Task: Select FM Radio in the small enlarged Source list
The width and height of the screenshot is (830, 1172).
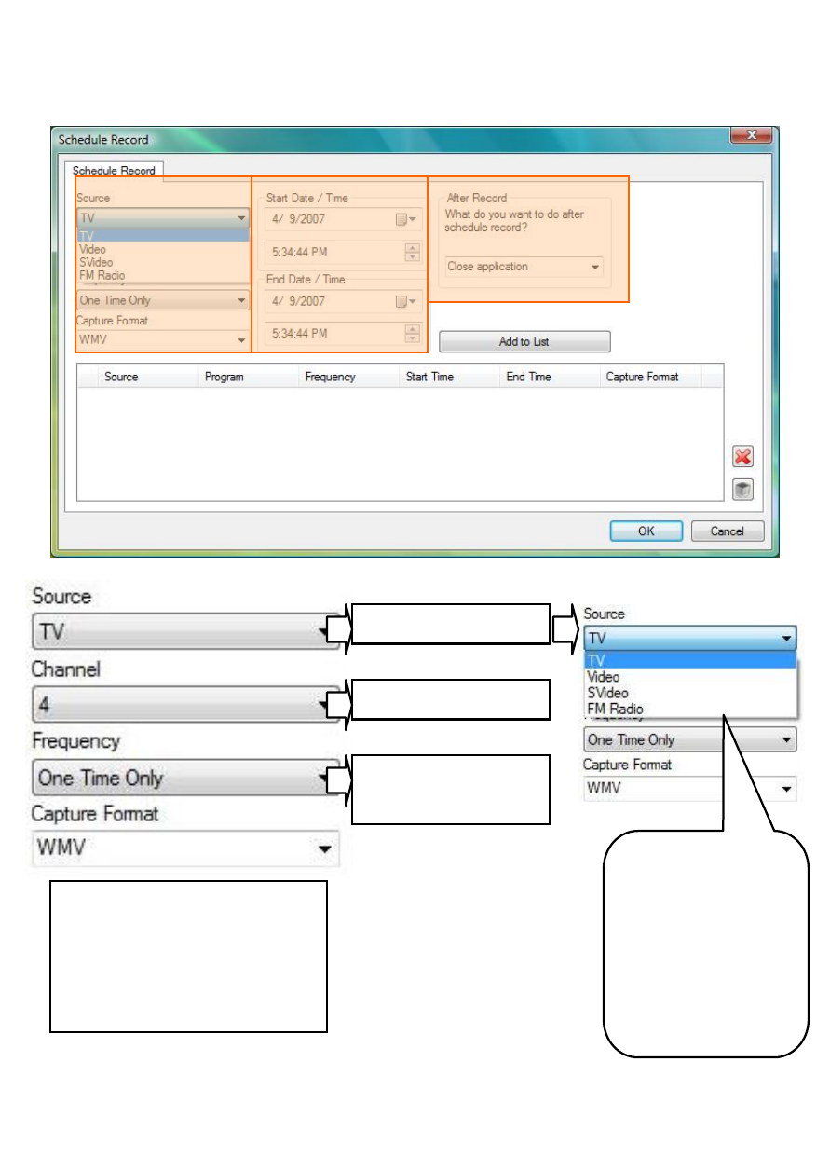Action: [689, 709]
